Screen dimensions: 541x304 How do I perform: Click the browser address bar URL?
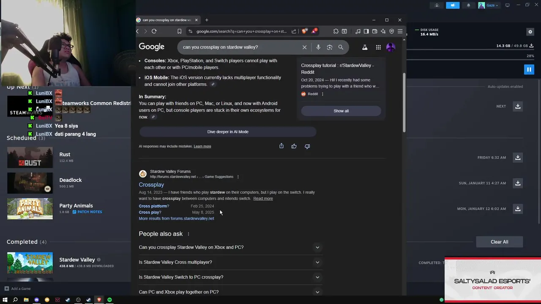[x=241, y=31]
